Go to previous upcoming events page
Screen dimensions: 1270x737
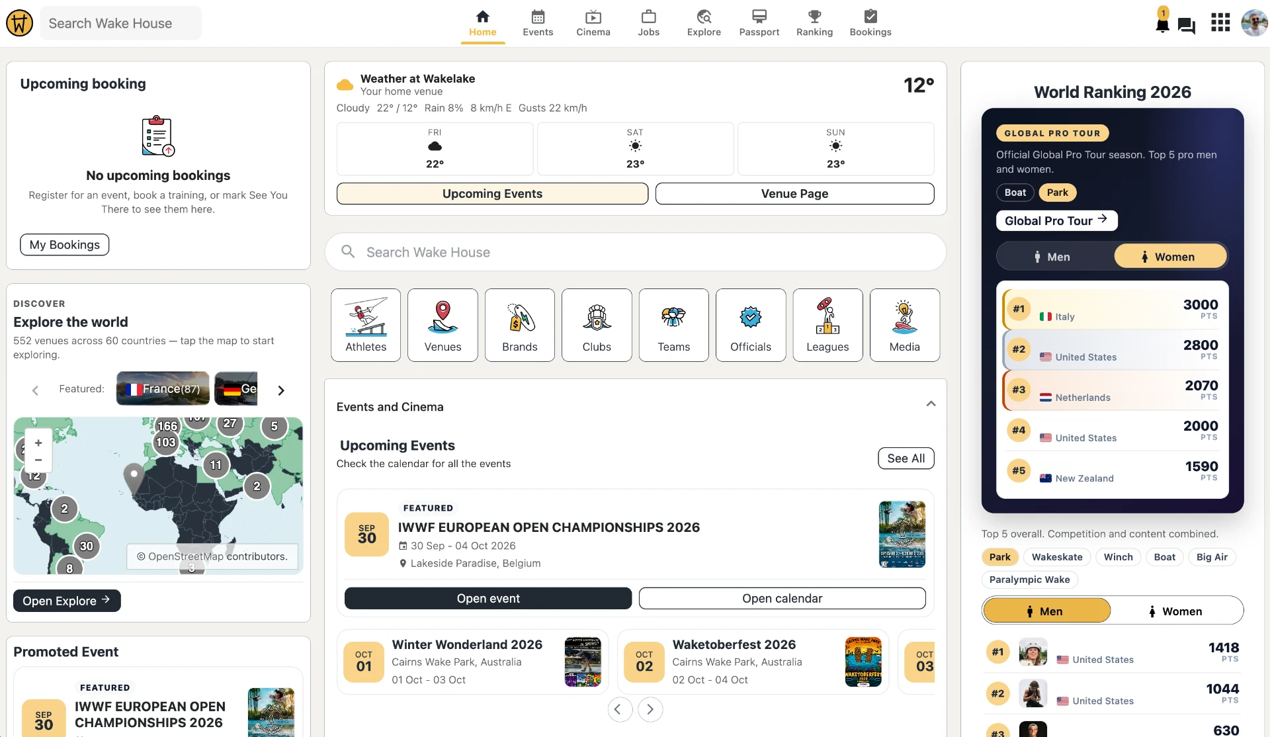pos(620,709)
